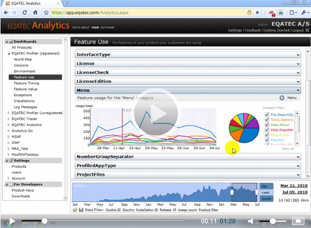
Task: Open Exceptions dashboard
Action: 23,95
